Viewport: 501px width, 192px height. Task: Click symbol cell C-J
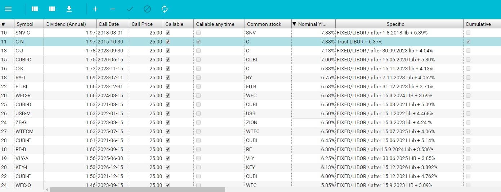[x=29, y=51]
